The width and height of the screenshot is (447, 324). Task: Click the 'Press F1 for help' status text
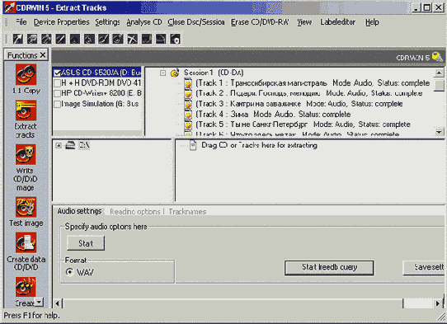click(x=31, y=316)
